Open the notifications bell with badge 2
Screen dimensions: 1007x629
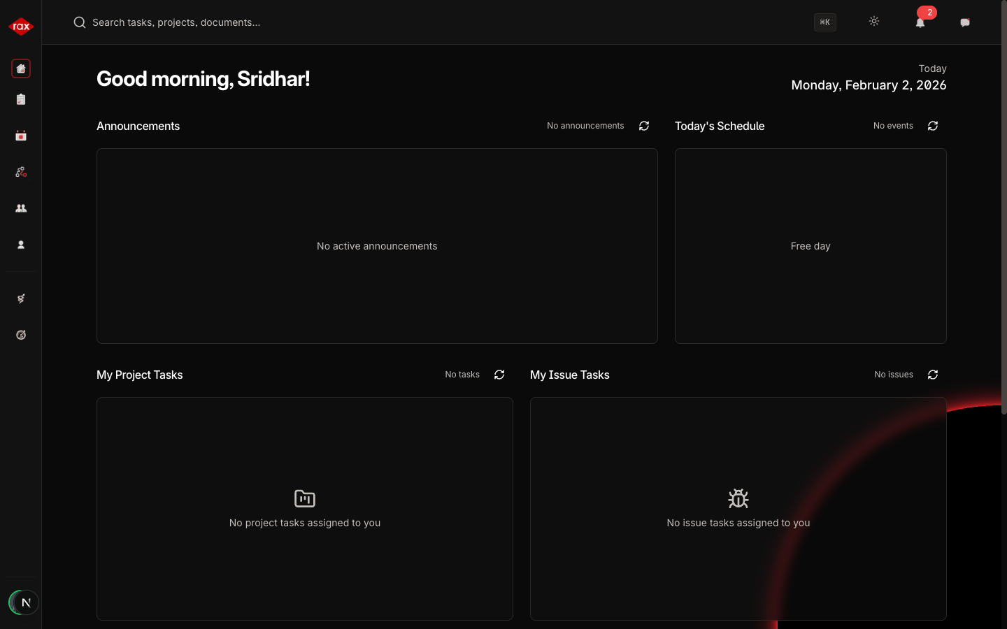pyautogui.click(x=920, y=22)
